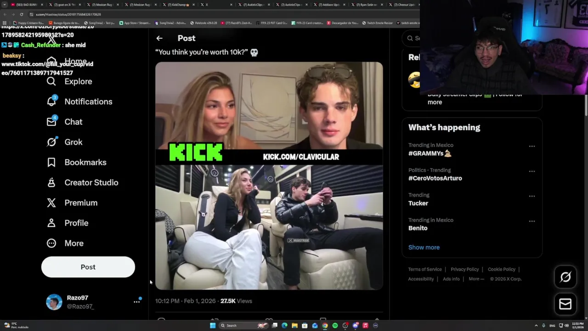
Task: Open File Explorer from the taskbar
Action: point(294,325)
